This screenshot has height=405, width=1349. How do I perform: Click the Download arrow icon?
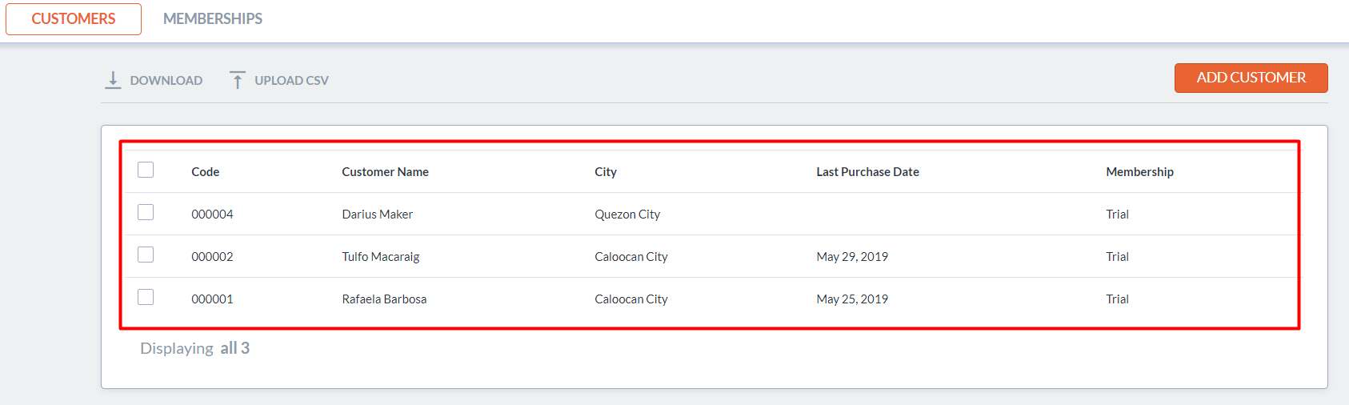113,80
